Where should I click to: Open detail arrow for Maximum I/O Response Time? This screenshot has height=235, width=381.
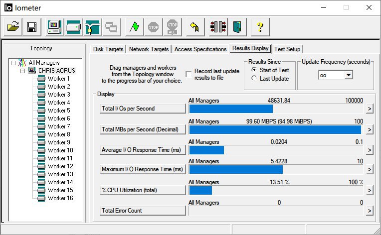[370, 169]
